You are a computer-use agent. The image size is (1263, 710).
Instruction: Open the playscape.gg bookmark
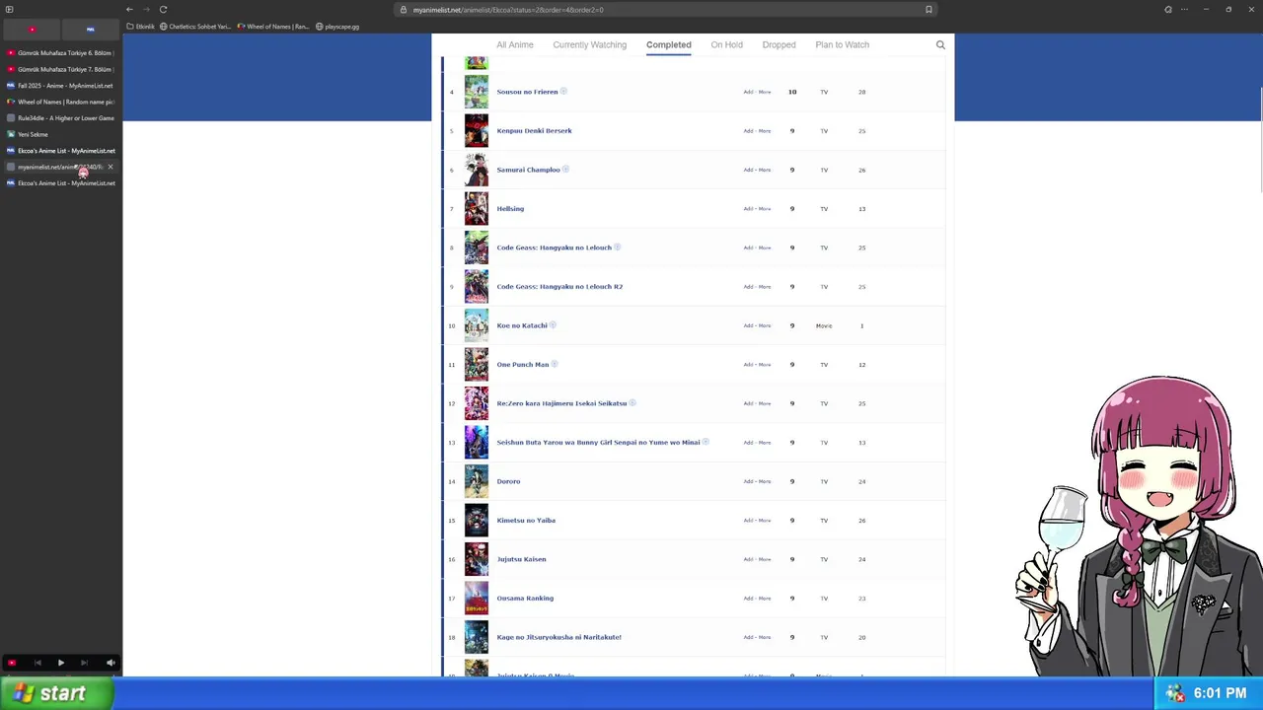point(337,27)
